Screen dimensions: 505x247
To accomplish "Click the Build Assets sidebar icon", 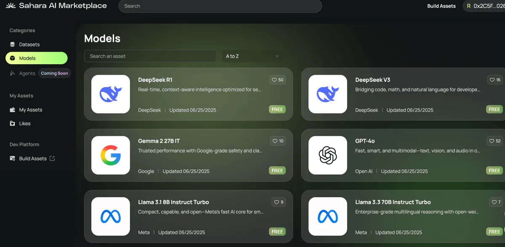I will (13, 159).
